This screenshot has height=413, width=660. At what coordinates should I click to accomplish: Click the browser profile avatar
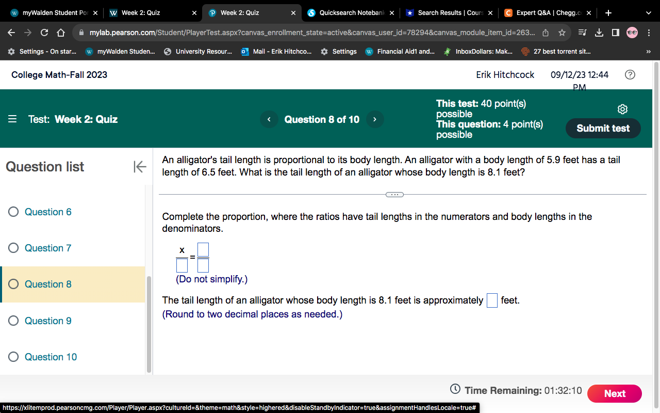[x=632, y=32]
